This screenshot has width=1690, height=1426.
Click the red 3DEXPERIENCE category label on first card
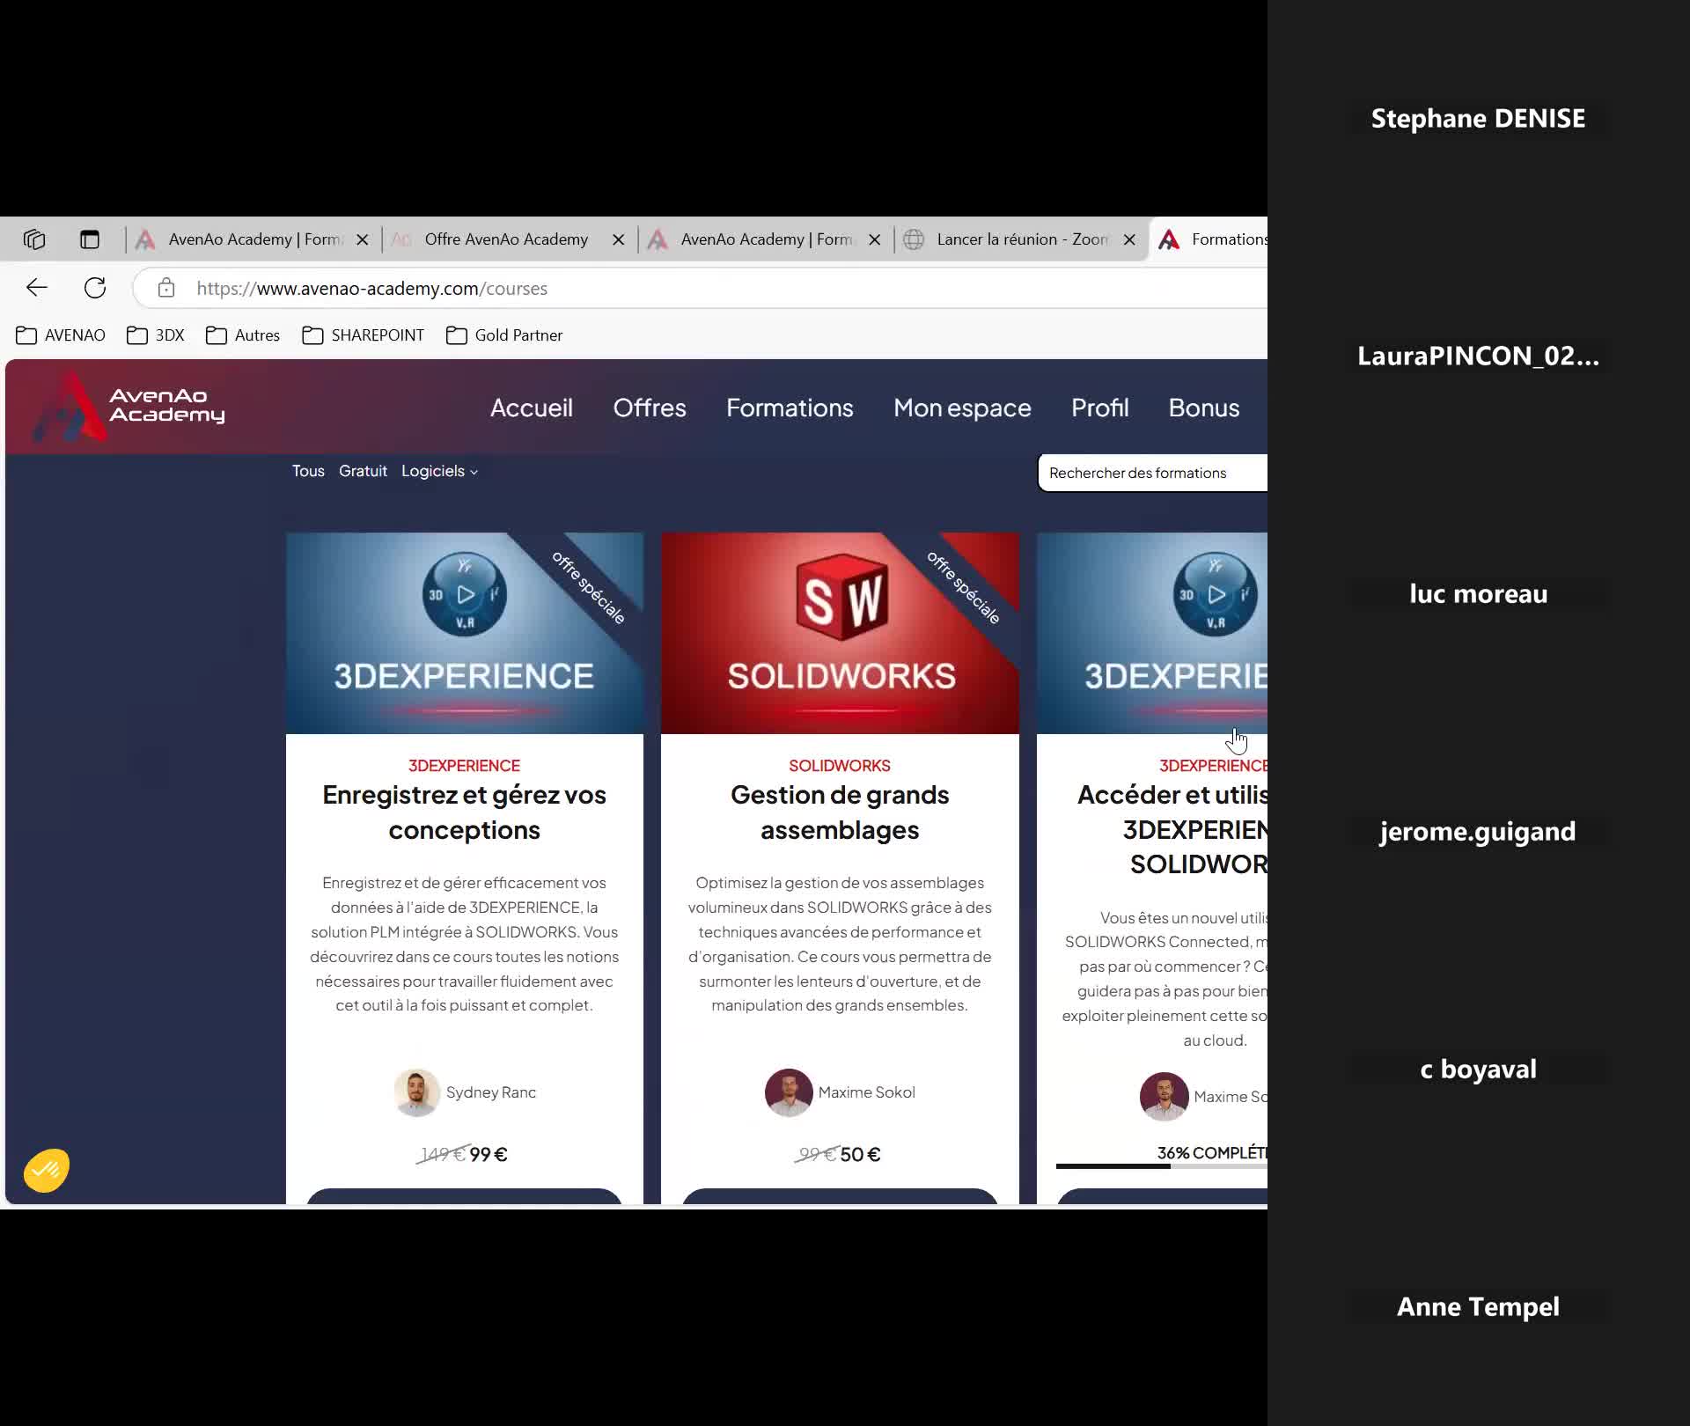coord(464,766)
